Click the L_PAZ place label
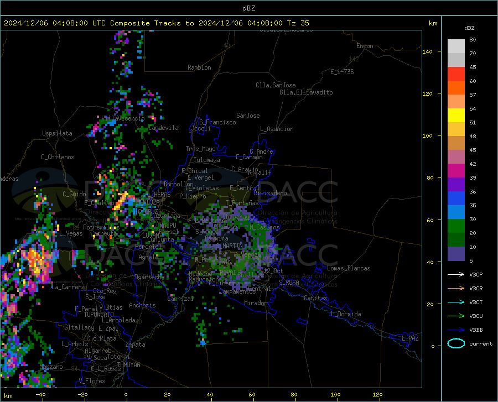Viewport: 498px width, 402px height. pos(410,338)
